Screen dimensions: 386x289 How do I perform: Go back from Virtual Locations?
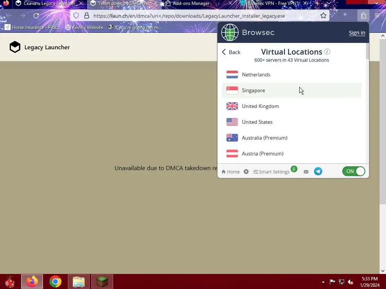pos(231,52)
